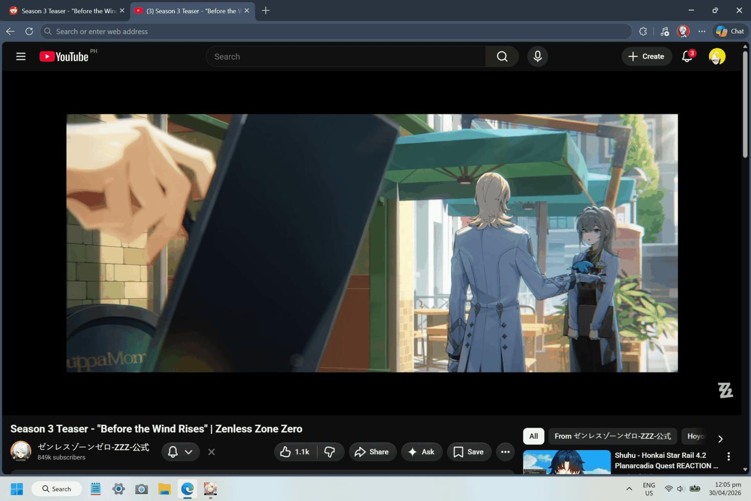Click the 849k subscribers text
This screenshot has width=751, height=501.
pos(62,457)
